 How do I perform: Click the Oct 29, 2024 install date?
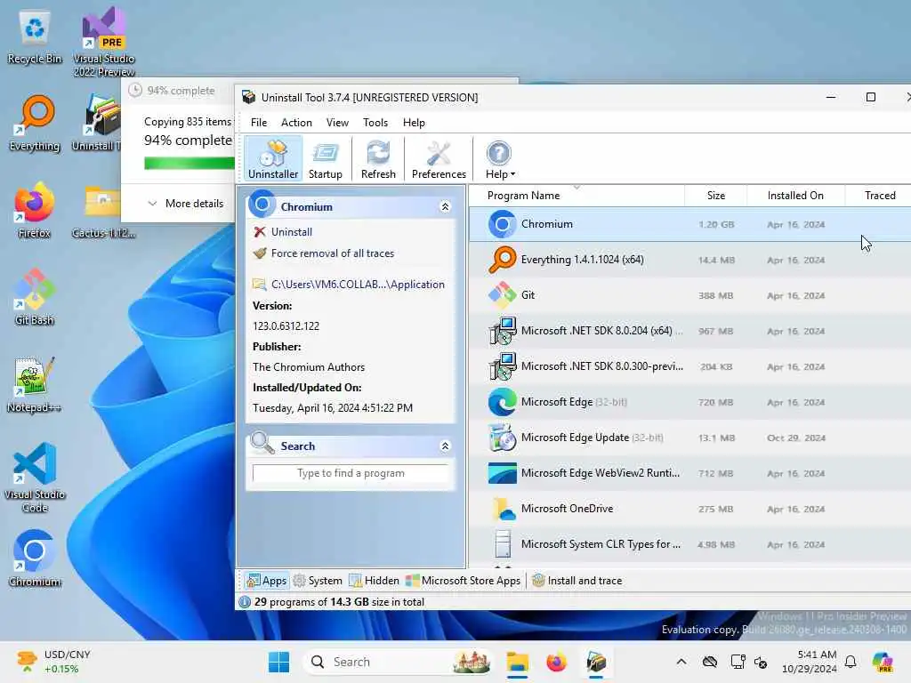(x=796, y=438)
